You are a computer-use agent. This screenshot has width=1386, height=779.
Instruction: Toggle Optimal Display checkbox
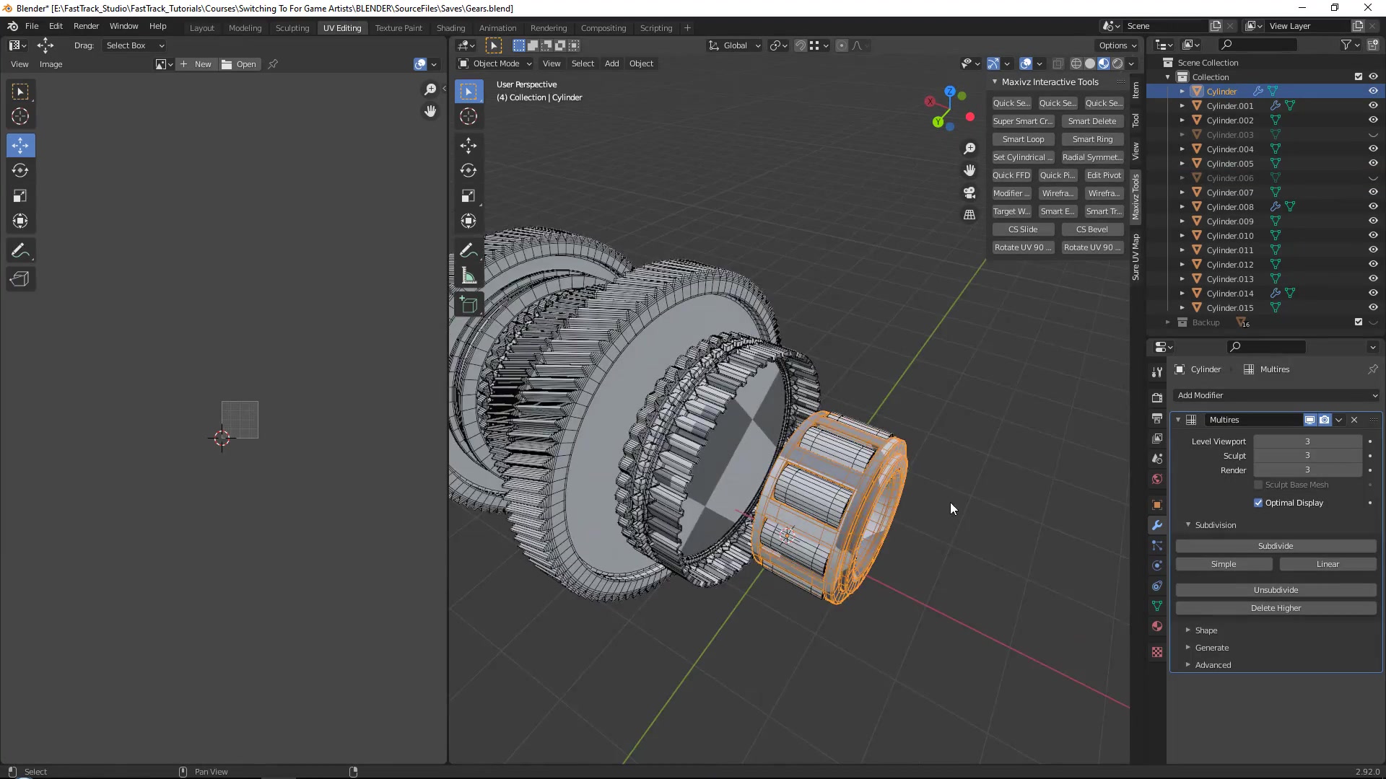click(x=1258, y=503)
